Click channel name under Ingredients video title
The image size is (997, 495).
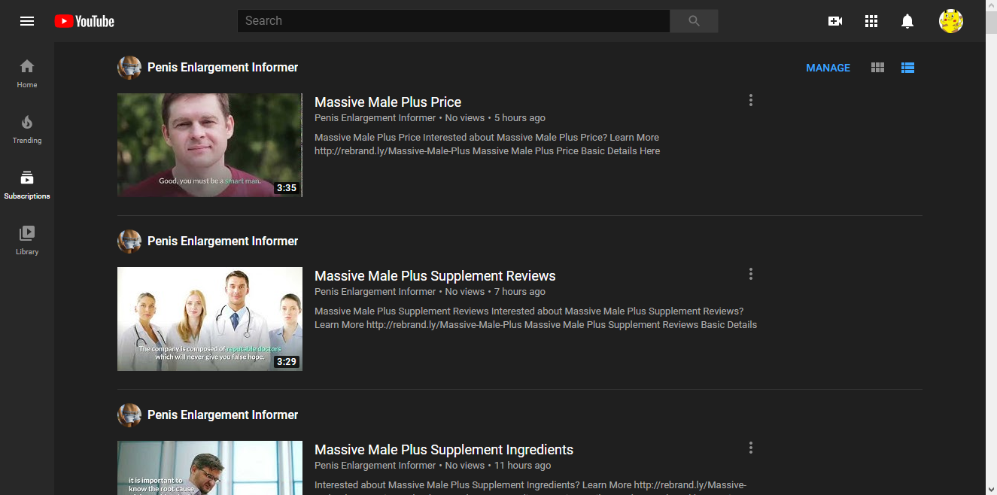tap(375, 466)
